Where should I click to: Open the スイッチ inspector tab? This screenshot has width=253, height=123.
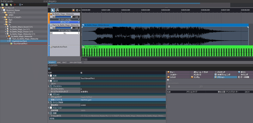click(179, 77)
